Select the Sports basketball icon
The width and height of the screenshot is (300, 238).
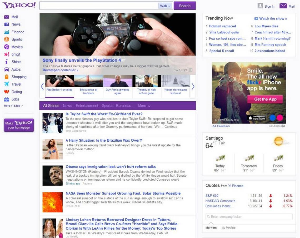(7, 39)
